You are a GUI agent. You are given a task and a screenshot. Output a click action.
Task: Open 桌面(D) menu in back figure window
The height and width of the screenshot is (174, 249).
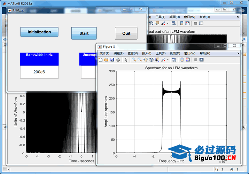click(x=174, y=17)
